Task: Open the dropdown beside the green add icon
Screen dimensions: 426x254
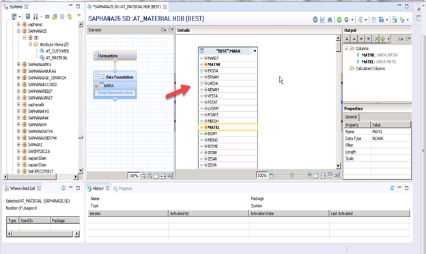Action: [388, 39]
